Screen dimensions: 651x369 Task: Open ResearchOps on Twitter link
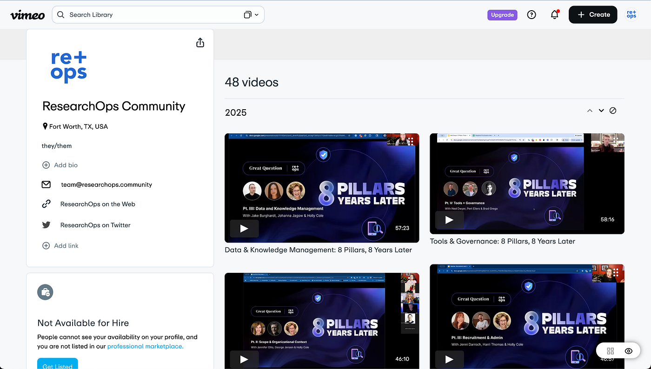point(95,225)
